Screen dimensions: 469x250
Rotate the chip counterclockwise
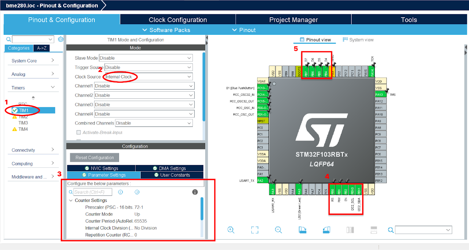(x=326, y=230)
